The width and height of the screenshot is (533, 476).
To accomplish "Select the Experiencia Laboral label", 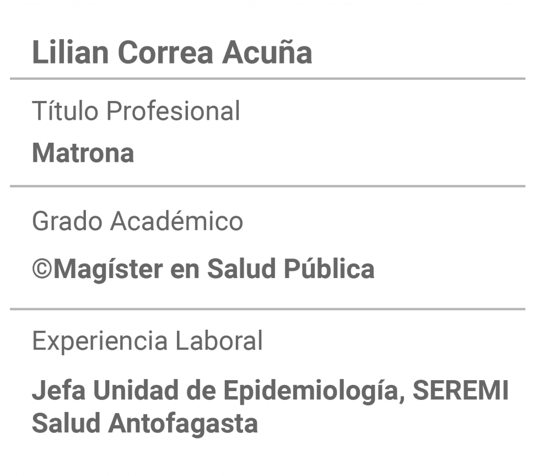I will [147, 341].
